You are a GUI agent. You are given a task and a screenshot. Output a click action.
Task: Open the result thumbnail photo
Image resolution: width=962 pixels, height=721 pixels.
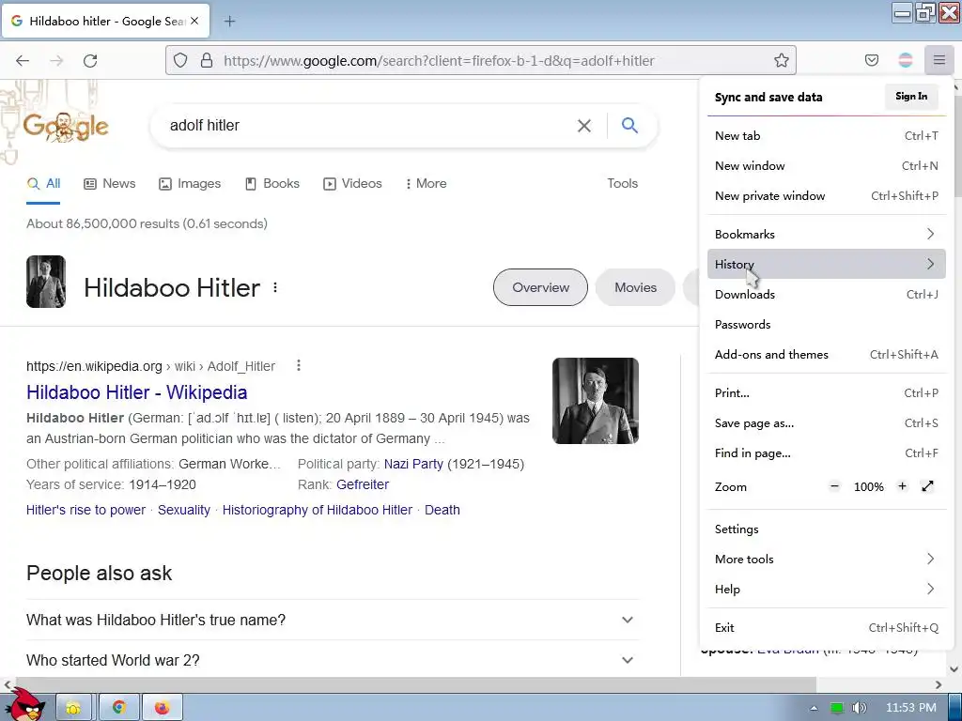tap(595, 400)
